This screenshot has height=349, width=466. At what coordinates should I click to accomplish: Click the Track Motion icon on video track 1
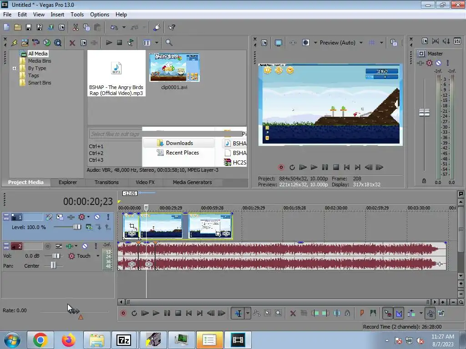pyautogui.click(x=60, y=217)
